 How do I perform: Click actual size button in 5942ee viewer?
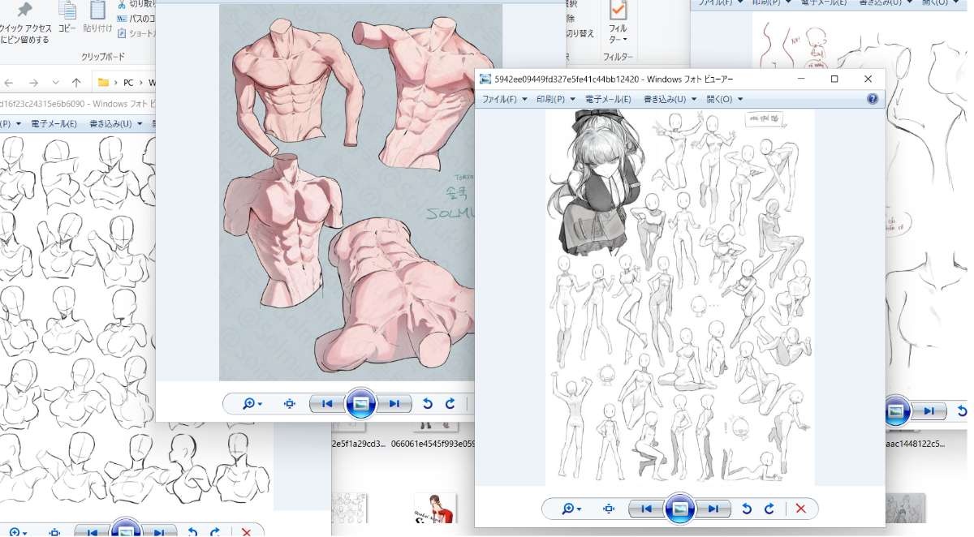pyautogui.click(x=609, y=509)
